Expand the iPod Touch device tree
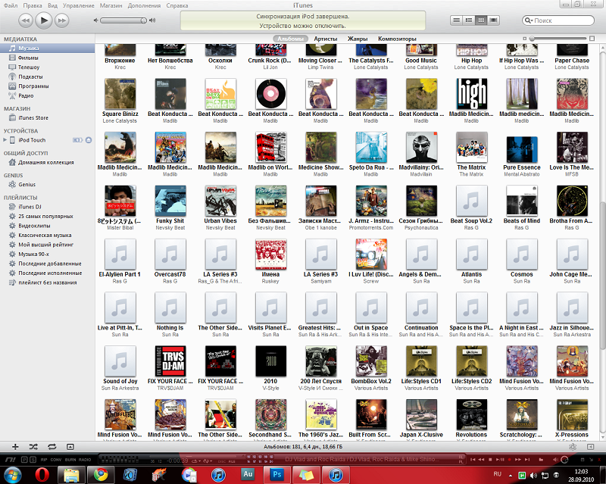The image size is (606, 484). point(5,140)
